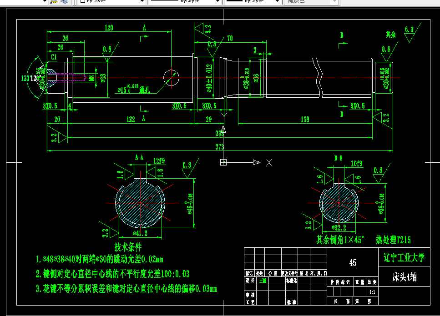Select the 工艺 cell in title block
Screen dimensions: 440x316
tap(250, 302)
